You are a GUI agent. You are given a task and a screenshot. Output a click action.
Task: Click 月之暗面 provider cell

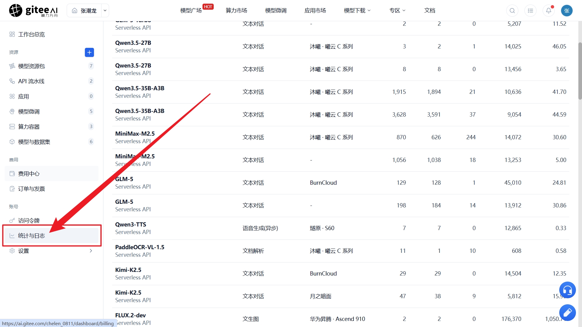(x=320, y=296)
